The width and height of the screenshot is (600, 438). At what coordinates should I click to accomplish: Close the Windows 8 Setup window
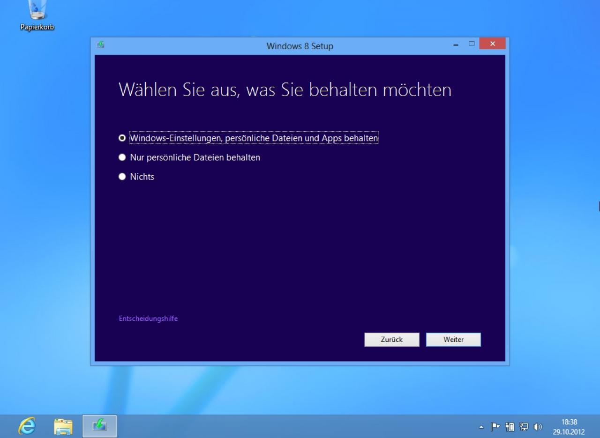click(x=493, y=44)
